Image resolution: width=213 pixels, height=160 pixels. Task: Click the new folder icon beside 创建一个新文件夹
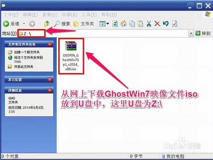10,52
